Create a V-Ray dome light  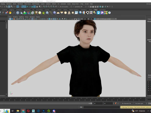tap(58, 13)
